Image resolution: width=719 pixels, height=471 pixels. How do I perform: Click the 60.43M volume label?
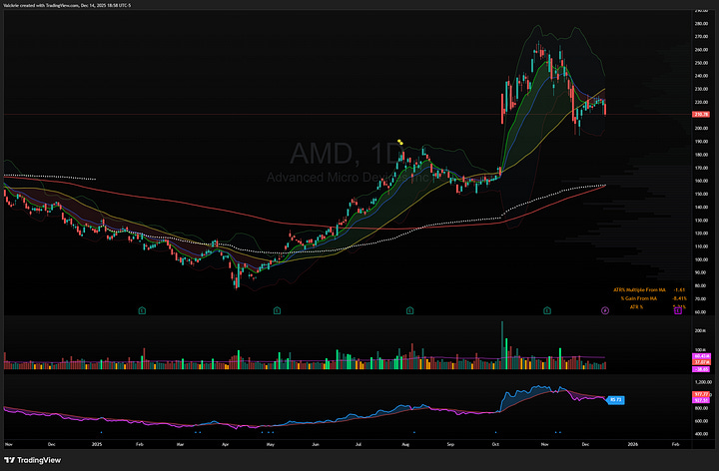pos(702,356)
